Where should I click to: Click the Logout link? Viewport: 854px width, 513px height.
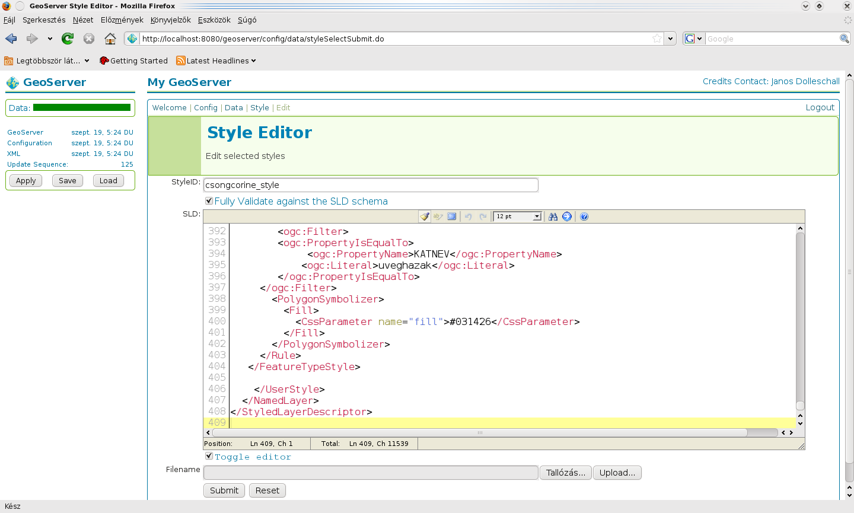tap(820, 107)
